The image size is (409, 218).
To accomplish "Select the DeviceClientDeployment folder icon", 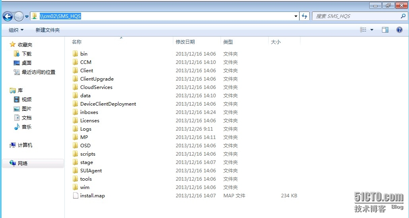I will tap(75, 104).
